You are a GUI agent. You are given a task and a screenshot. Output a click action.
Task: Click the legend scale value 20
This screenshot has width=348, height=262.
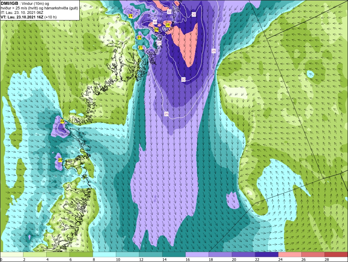pos(234,260)
